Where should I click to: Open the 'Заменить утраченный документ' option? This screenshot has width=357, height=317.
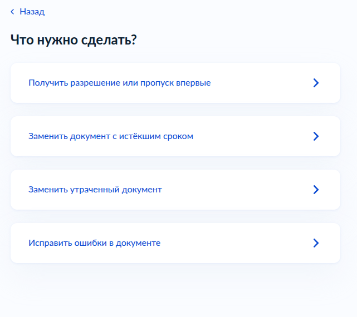point(175,190)
